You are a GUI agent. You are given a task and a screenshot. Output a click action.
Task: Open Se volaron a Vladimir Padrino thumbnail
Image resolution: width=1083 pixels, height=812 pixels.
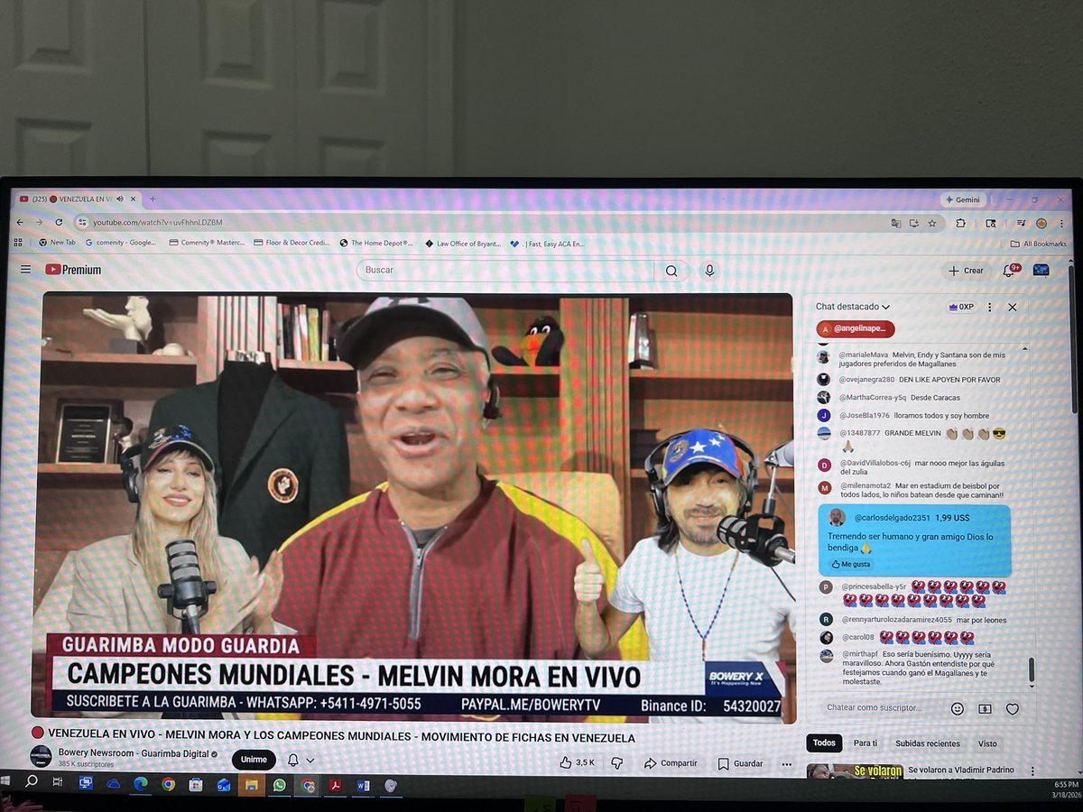pos(854,770)
